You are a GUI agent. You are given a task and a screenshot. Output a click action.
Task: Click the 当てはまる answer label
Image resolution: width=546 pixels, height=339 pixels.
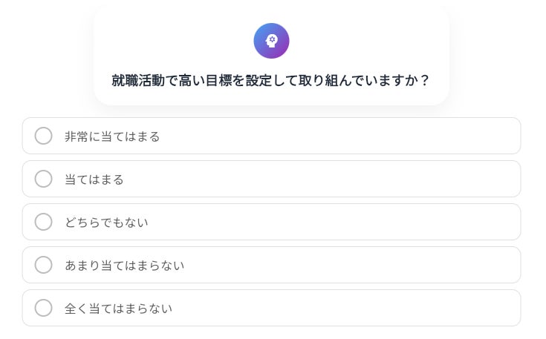(94, 180)
